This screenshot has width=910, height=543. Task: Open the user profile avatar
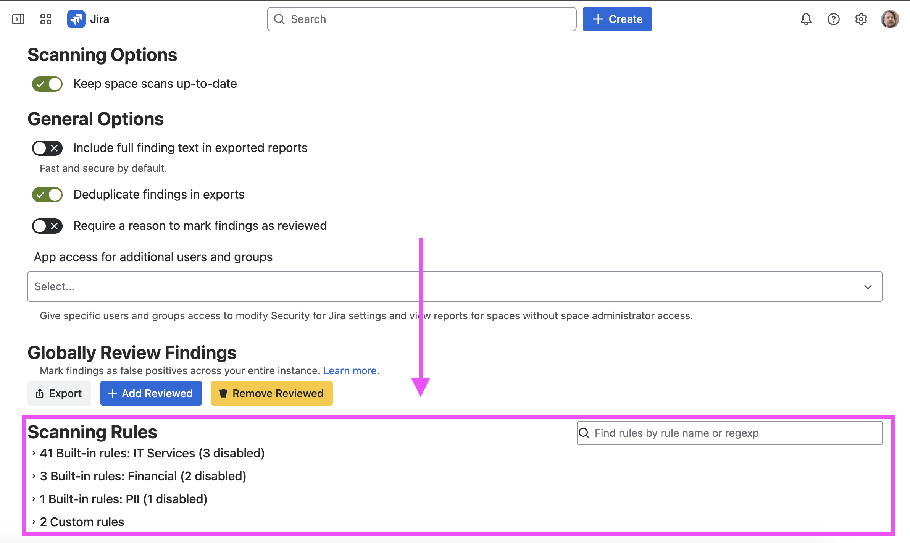click(890, 19)
